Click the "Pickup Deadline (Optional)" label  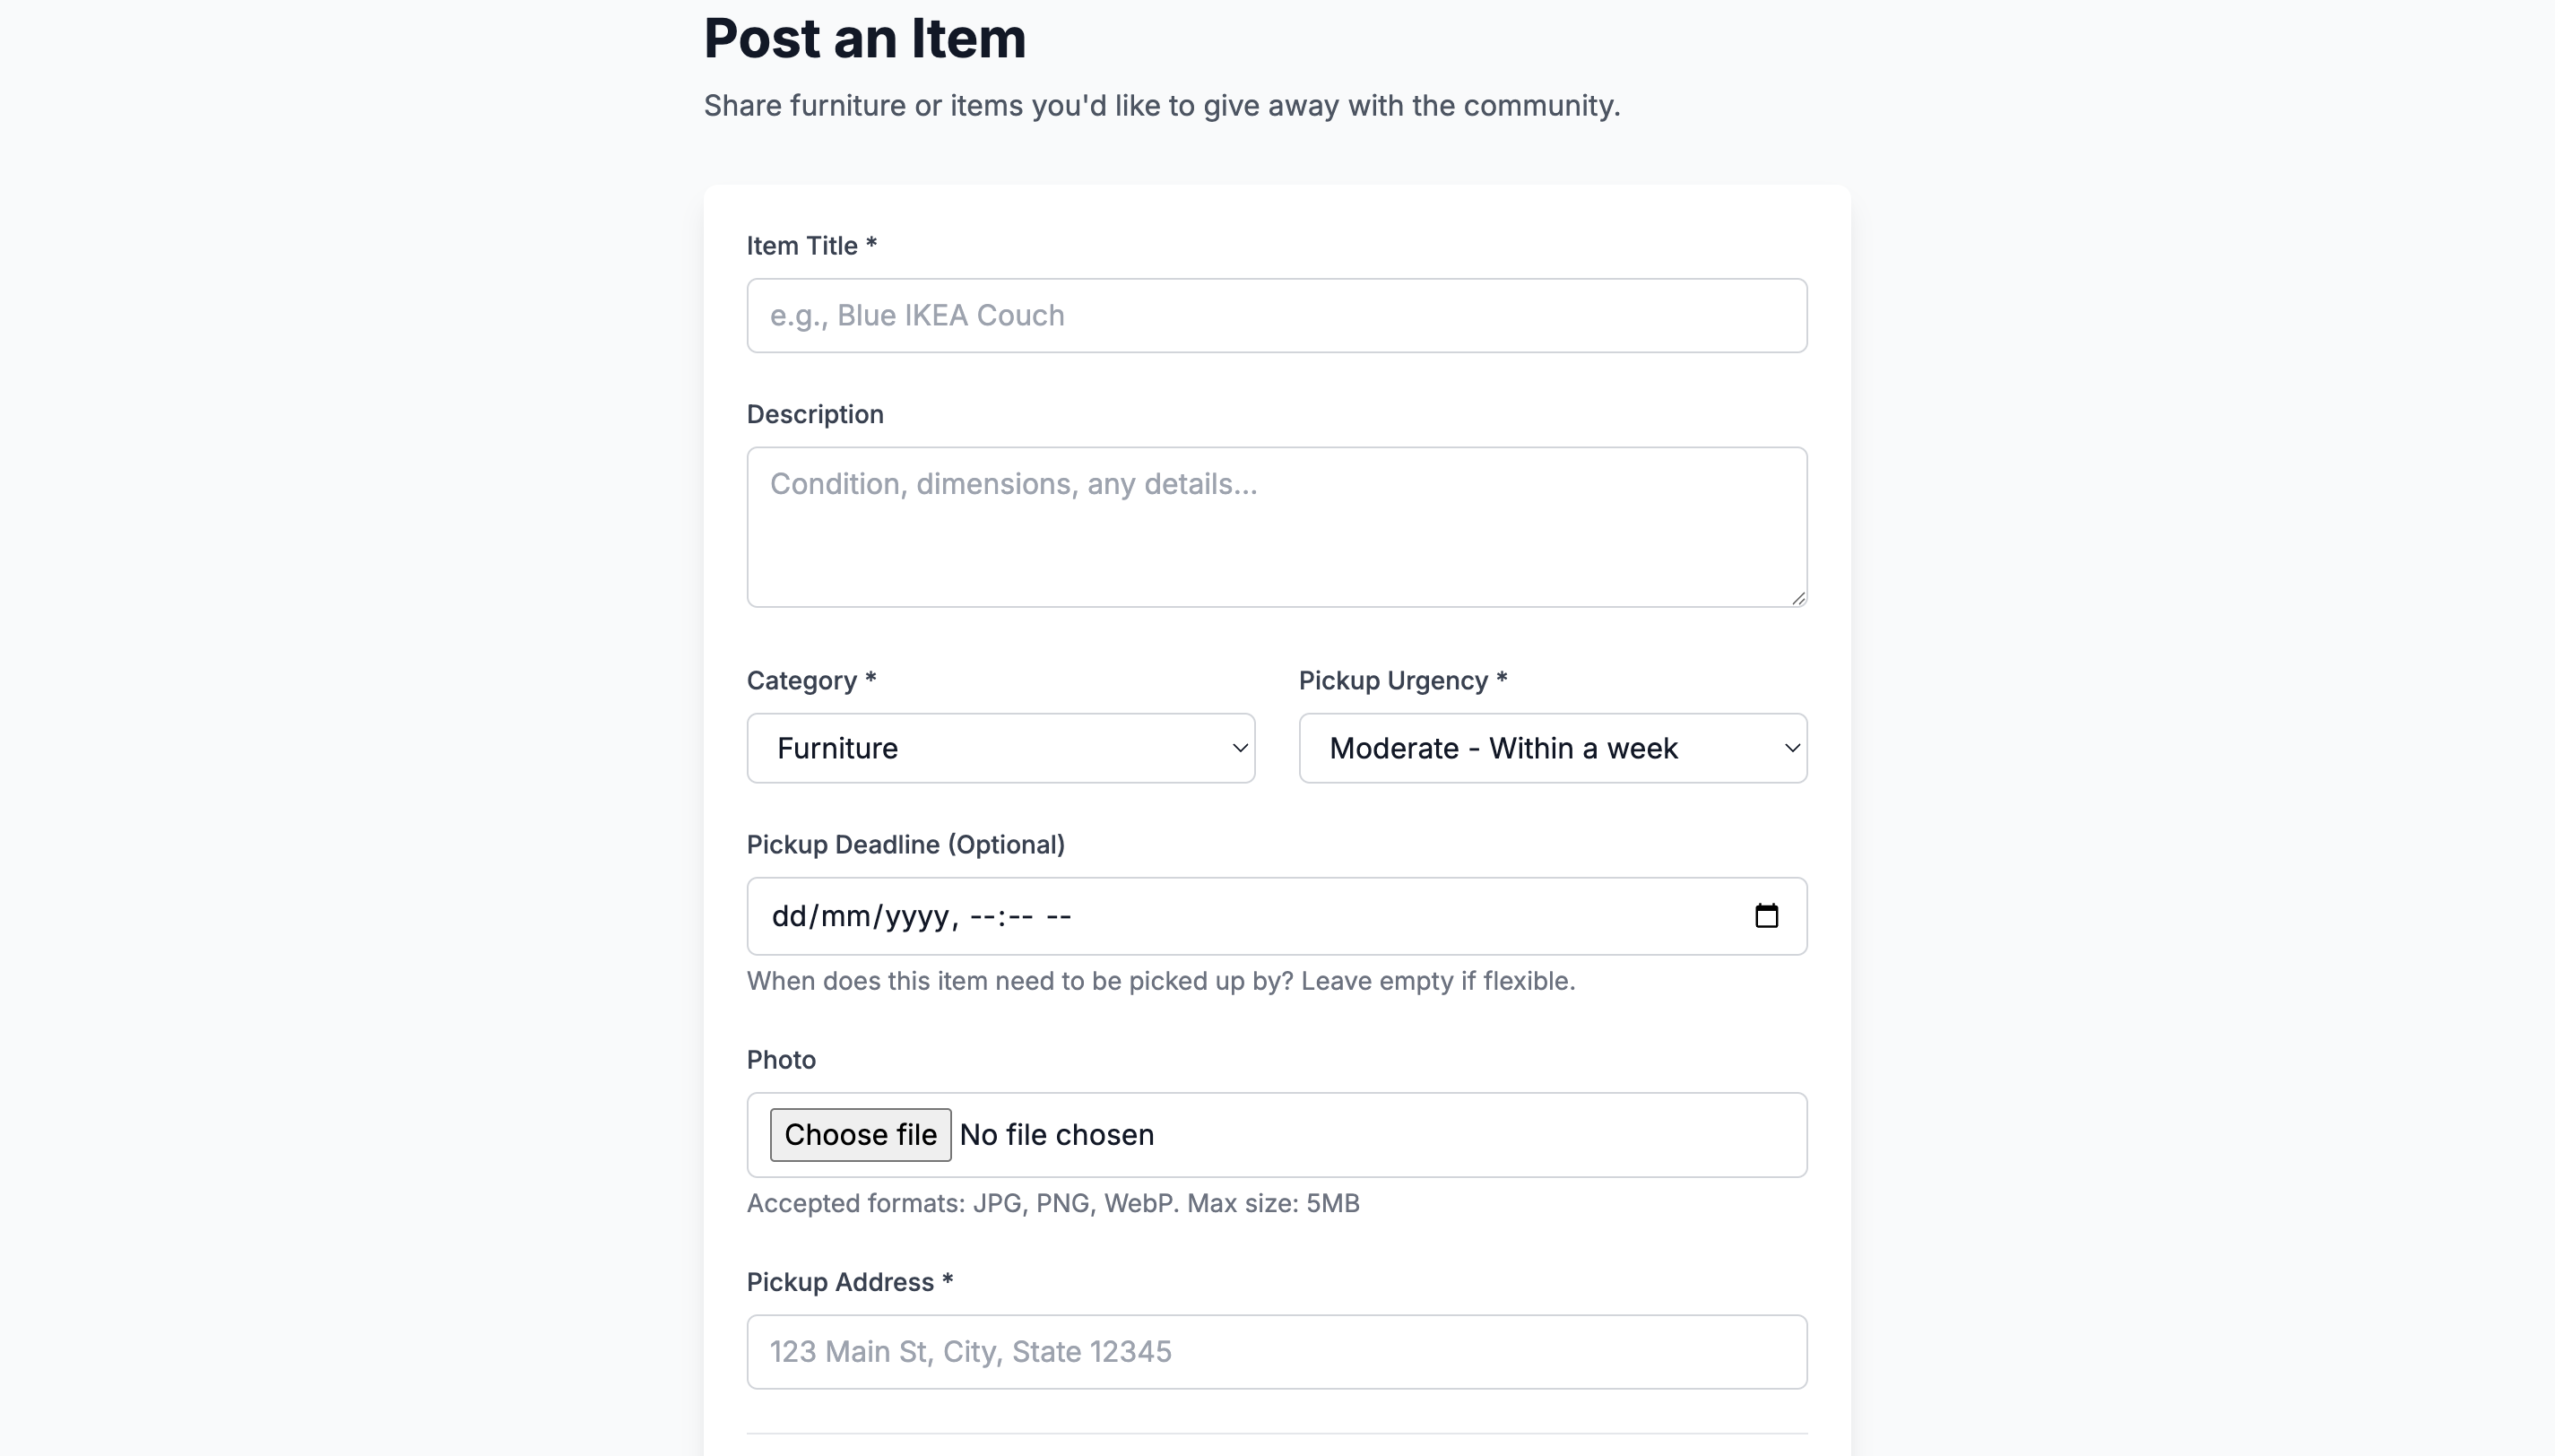click(x=905, y=845)
